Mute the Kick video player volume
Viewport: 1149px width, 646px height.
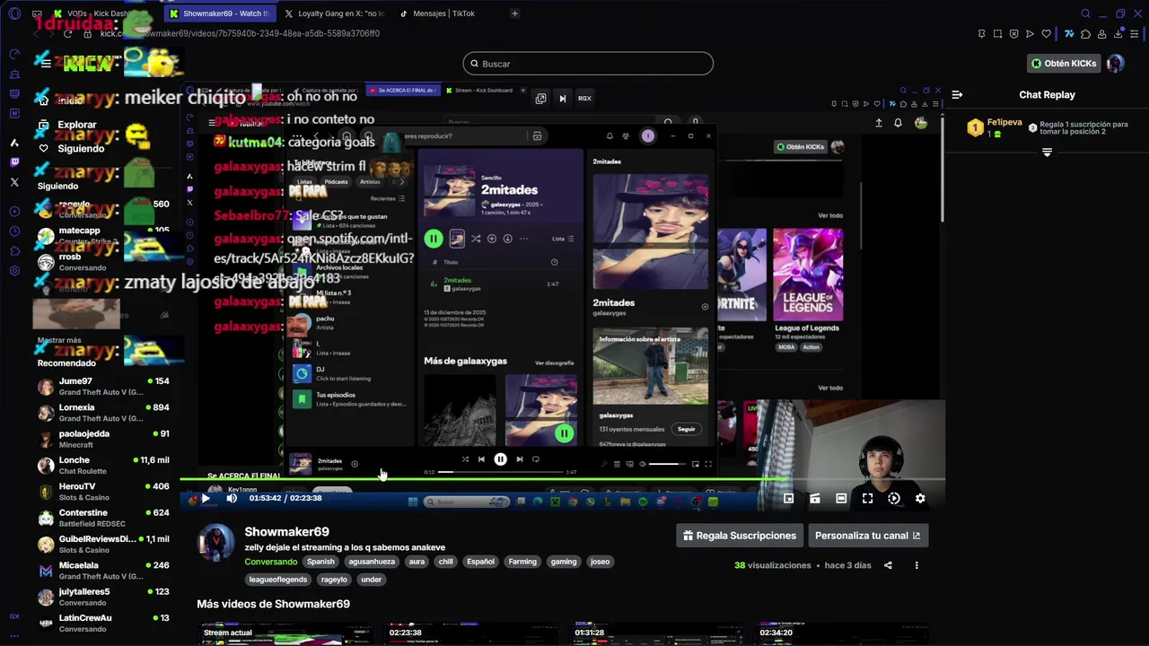[x=232, y=498]
